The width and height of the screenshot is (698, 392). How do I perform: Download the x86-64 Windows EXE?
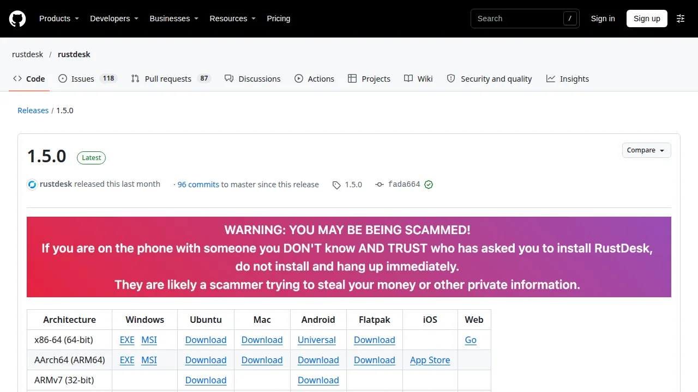(x=127, y=340)
